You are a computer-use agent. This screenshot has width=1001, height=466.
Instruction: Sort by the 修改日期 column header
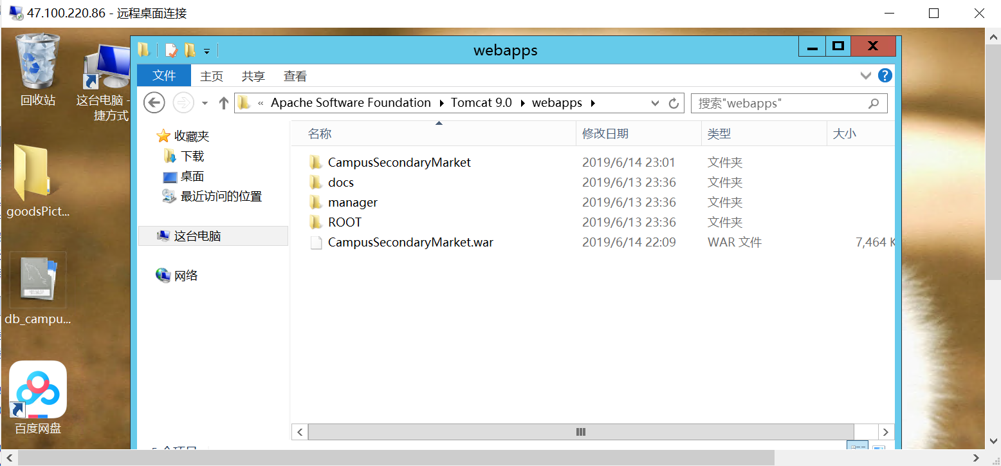(x=638, y=134)
